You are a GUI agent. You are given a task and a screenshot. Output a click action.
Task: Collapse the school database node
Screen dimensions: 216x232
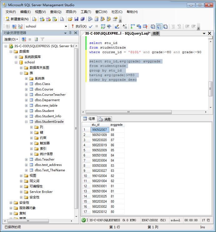point(16,62)
